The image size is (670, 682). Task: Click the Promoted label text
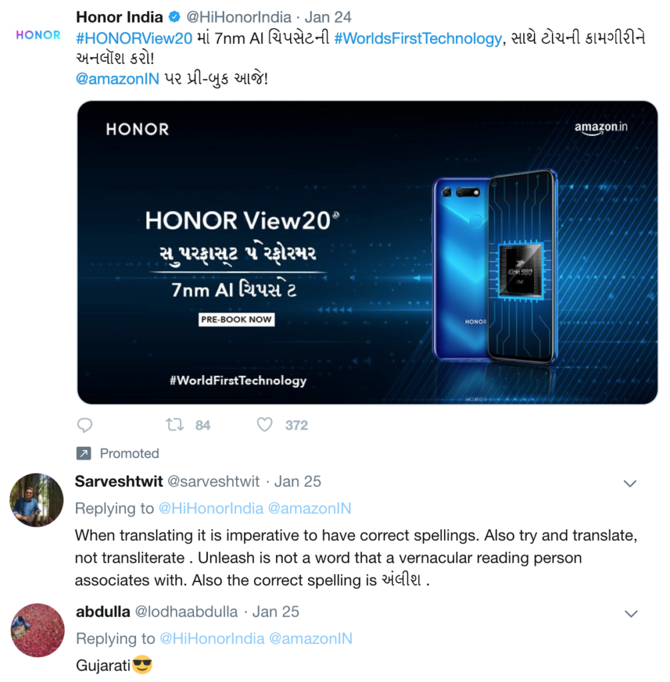(x=129, y=454)
